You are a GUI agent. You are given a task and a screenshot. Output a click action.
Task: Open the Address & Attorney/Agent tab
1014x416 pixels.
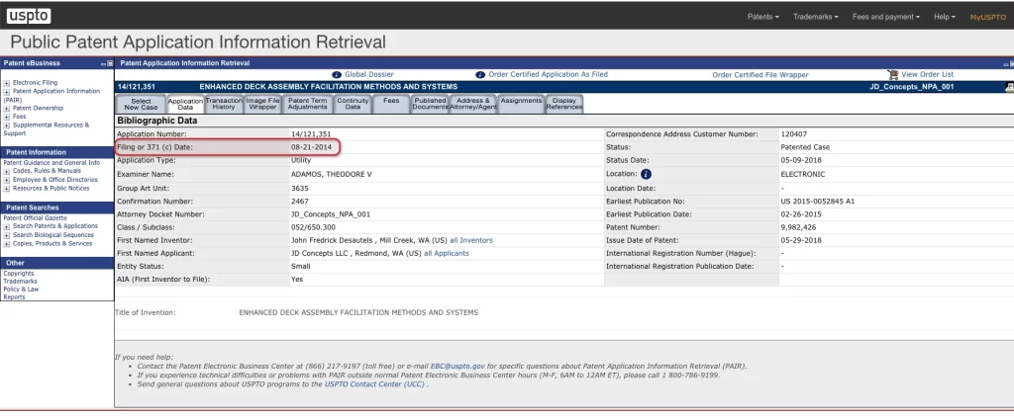[473, 105]
